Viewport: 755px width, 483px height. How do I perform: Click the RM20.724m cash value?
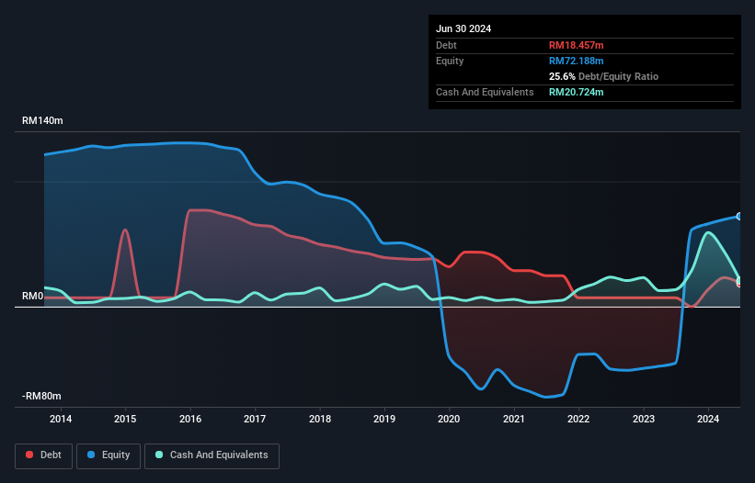576,92
